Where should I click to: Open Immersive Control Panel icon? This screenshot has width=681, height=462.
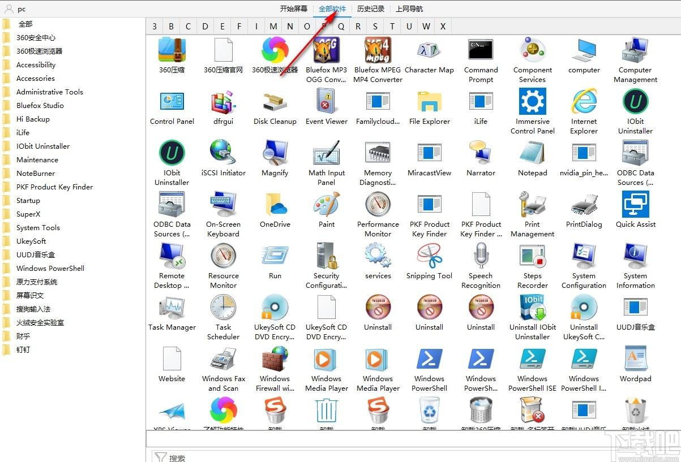pos(532,102)
